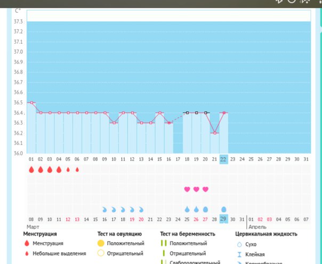The image size is (322, 264).
Task: Click the black-marked temperature point on day 19
Action: (x=196, y=113)
